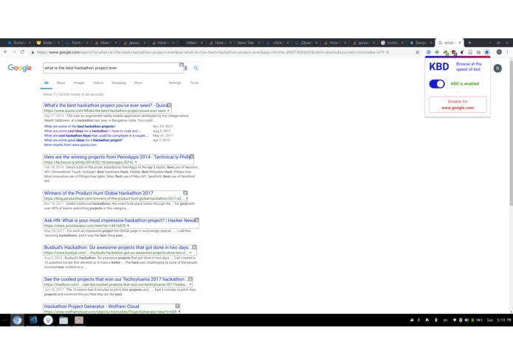This screenshot has height=364, width=513.
Task: Expand the dropdown arrow beside quora.com URL
Action: (x=168, y=111)
